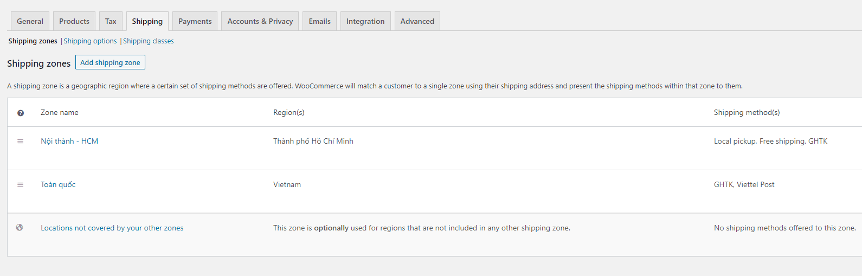
Task: Grab the drag handle for Nội thành - HCM
Action: 21,141
